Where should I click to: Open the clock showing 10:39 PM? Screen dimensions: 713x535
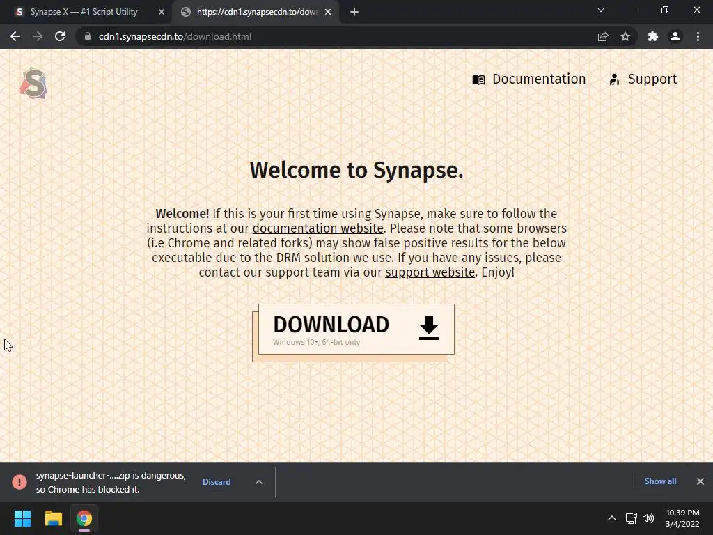[682, 518]
